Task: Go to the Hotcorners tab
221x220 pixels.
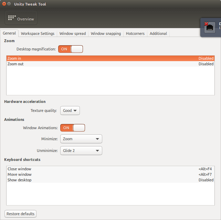Action: coord(135,34)
